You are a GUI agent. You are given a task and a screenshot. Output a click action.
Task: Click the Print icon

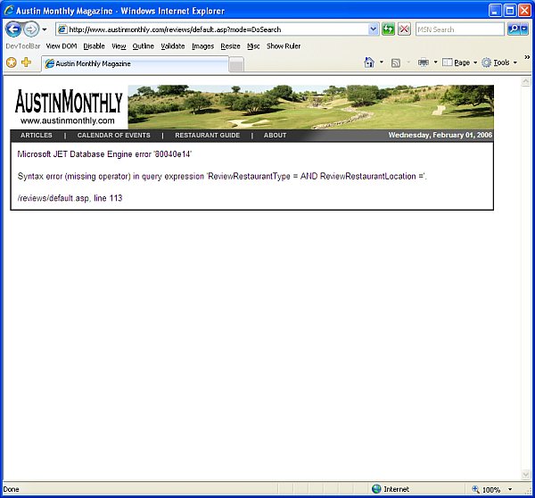coord(423,62)
